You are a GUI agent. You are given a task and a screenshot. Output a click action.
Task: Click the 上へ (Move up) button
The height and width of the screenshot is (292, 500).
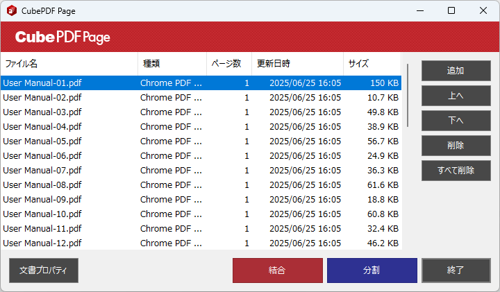(456, 96)
